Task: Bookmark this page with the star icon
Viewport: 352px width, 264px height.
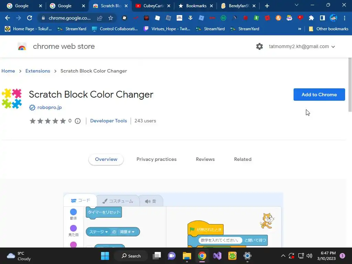Action: pyautogui.click(x=110, y=18)
